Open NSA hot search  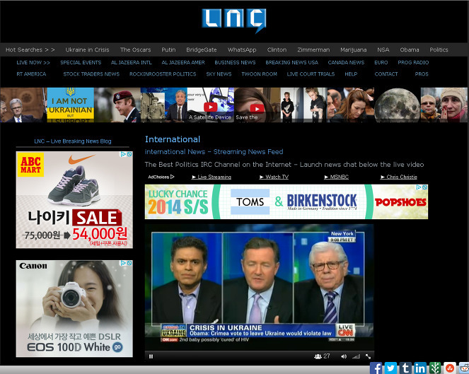(x=383, y=49)
